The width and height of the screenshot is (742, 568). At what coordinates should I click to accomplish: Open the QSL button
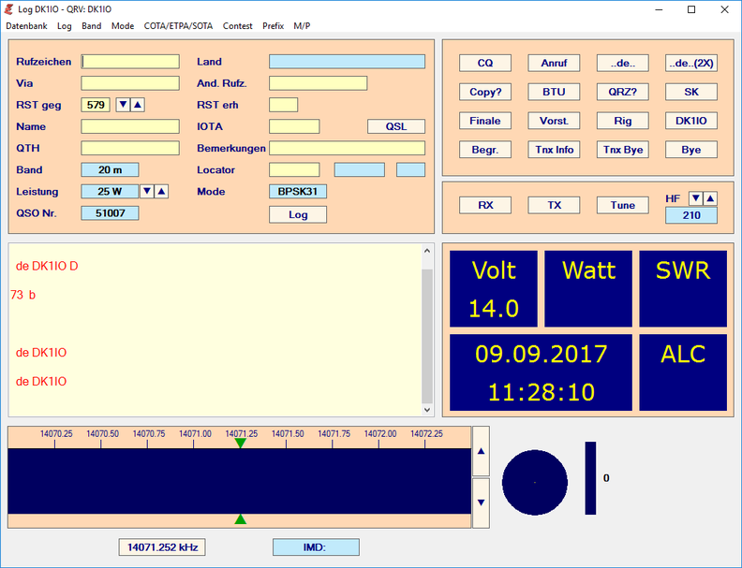395,126
